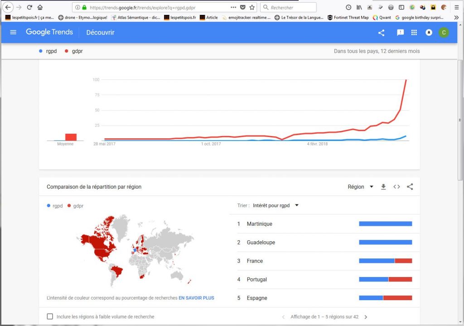The width and height of the screenshot is (464, 326).
Task: Open the sort dropdown Intérêt pour rgpd
Action: pos(275,205)
